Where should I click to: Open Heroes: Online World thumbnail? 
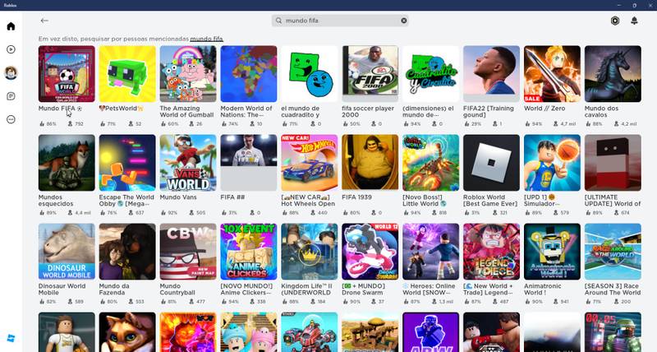(x=430, y=252)
